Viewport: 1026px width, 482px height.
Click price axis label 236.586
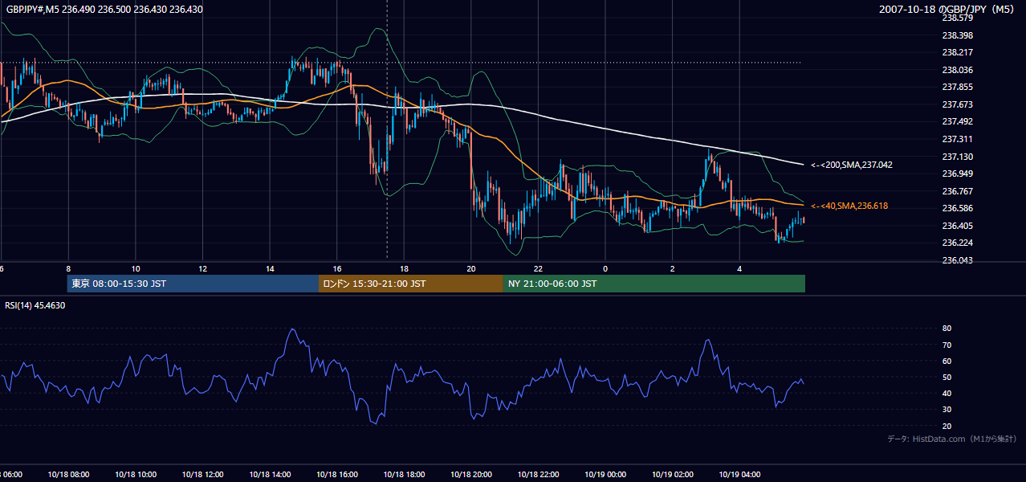point(957,208)
